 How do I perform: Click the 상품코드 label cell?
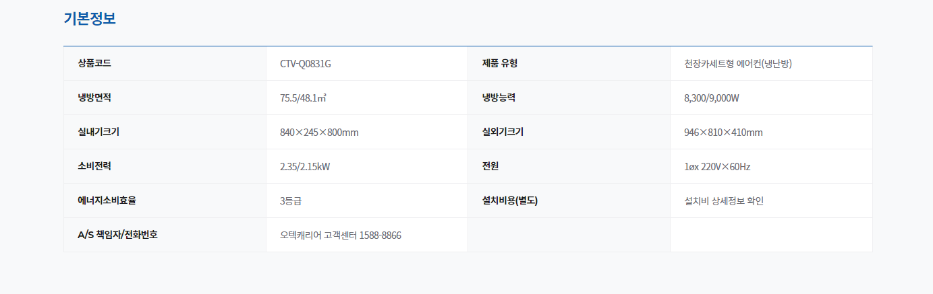[165, 63]
